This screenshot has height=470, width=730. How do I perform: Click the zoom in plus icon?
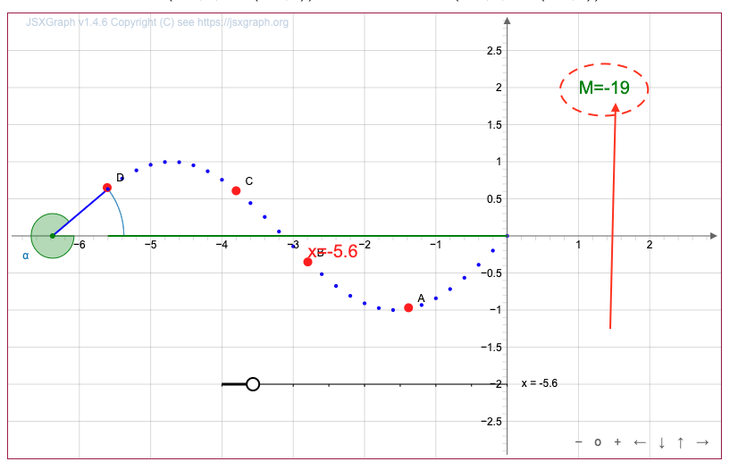(617, 442)
